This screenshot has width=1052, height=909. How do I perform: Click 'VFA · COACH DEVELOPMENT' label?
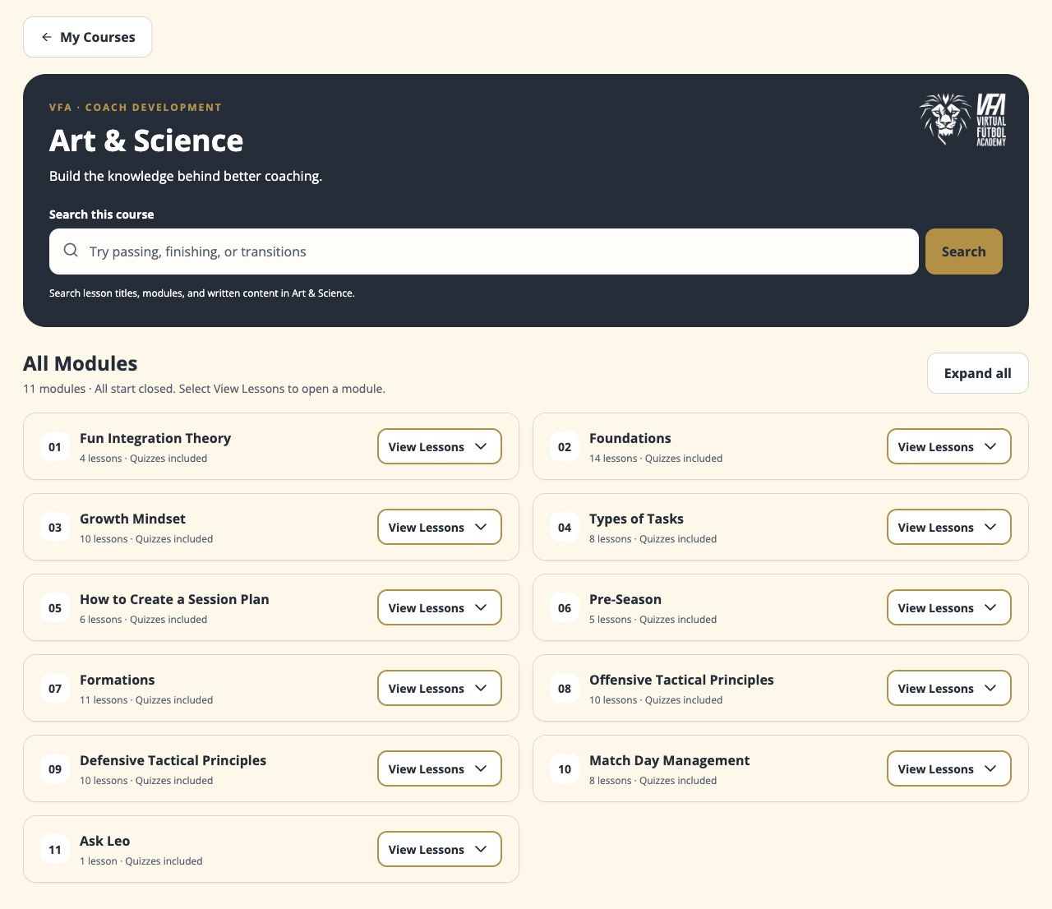pyautogui.click(x=136, y=108)
